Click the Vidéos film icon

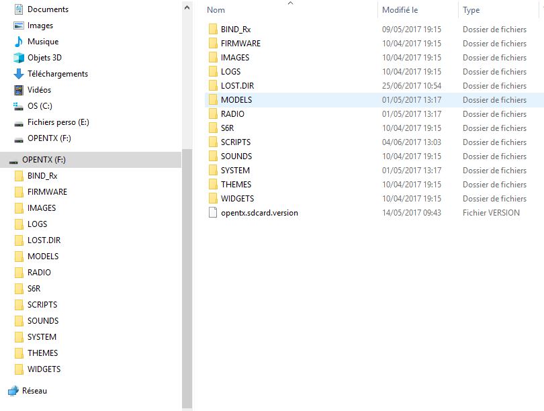[x=19, y=90]
